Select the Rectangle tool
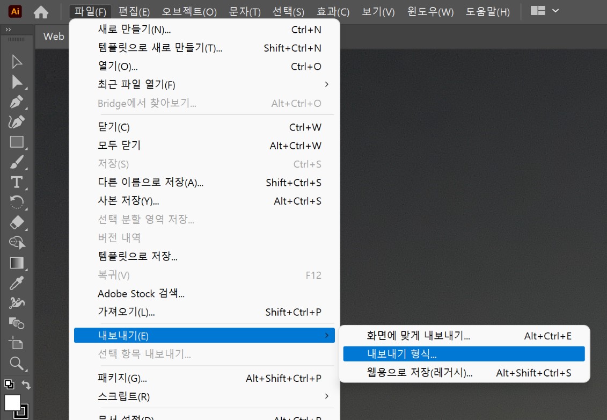 pos(17,142)
